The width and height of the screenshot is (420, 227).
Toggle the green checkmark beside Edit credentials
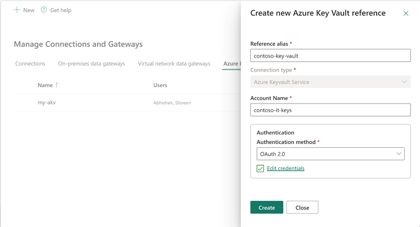point(260,168)
